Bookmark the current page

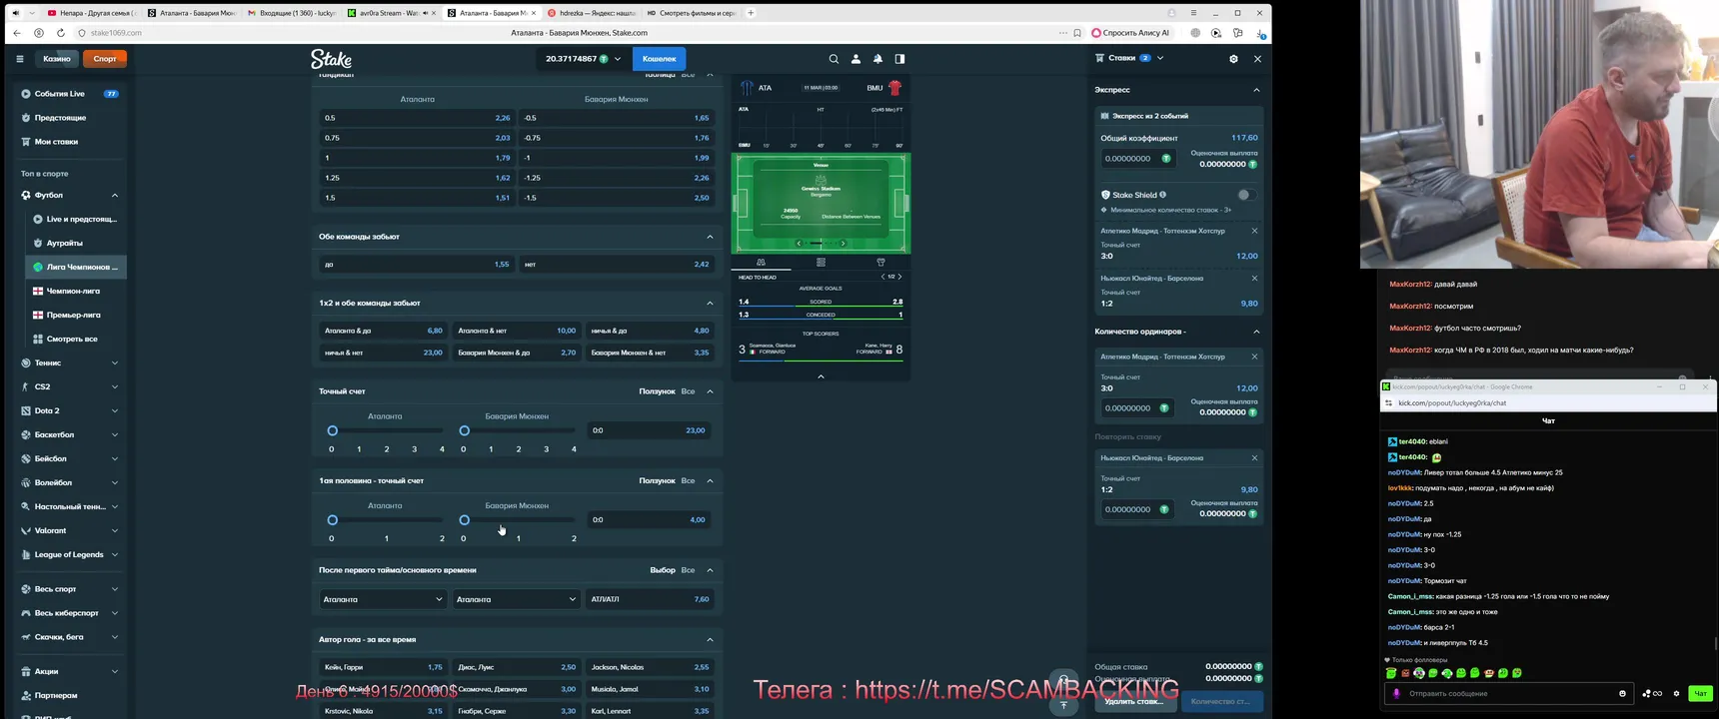pos(1077,33)
